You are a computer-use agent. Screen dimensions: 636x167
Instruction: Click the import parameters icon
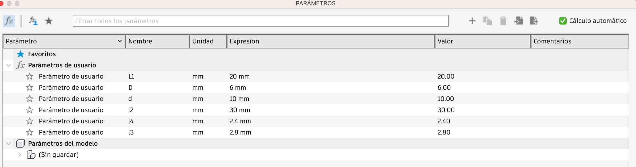518,21
